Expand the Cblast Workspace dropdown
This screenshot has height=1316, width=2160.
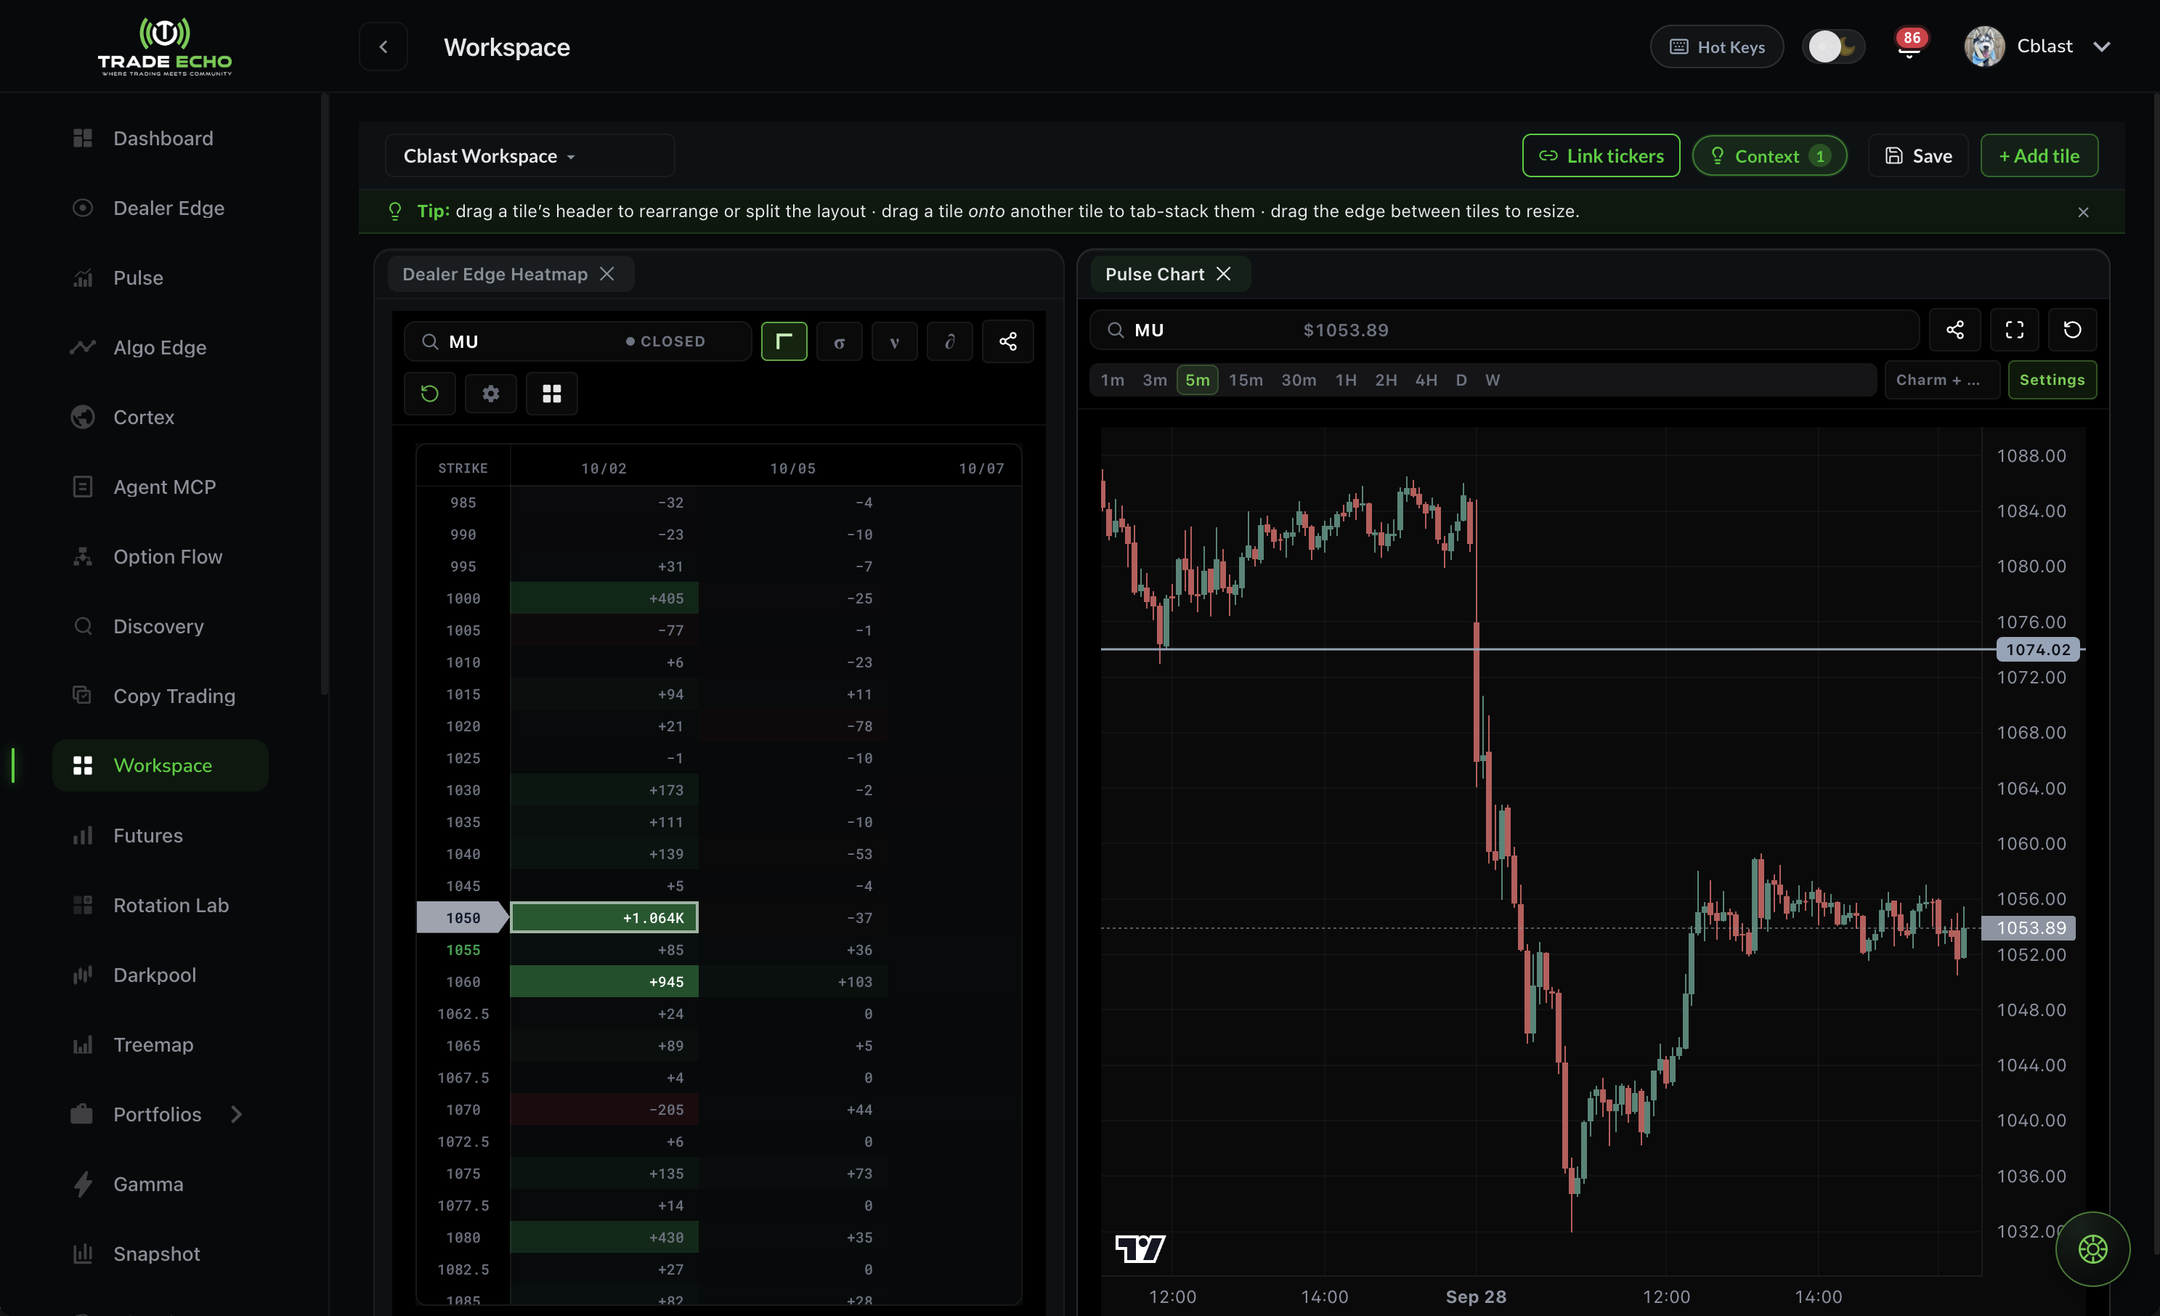click(529, 156)
